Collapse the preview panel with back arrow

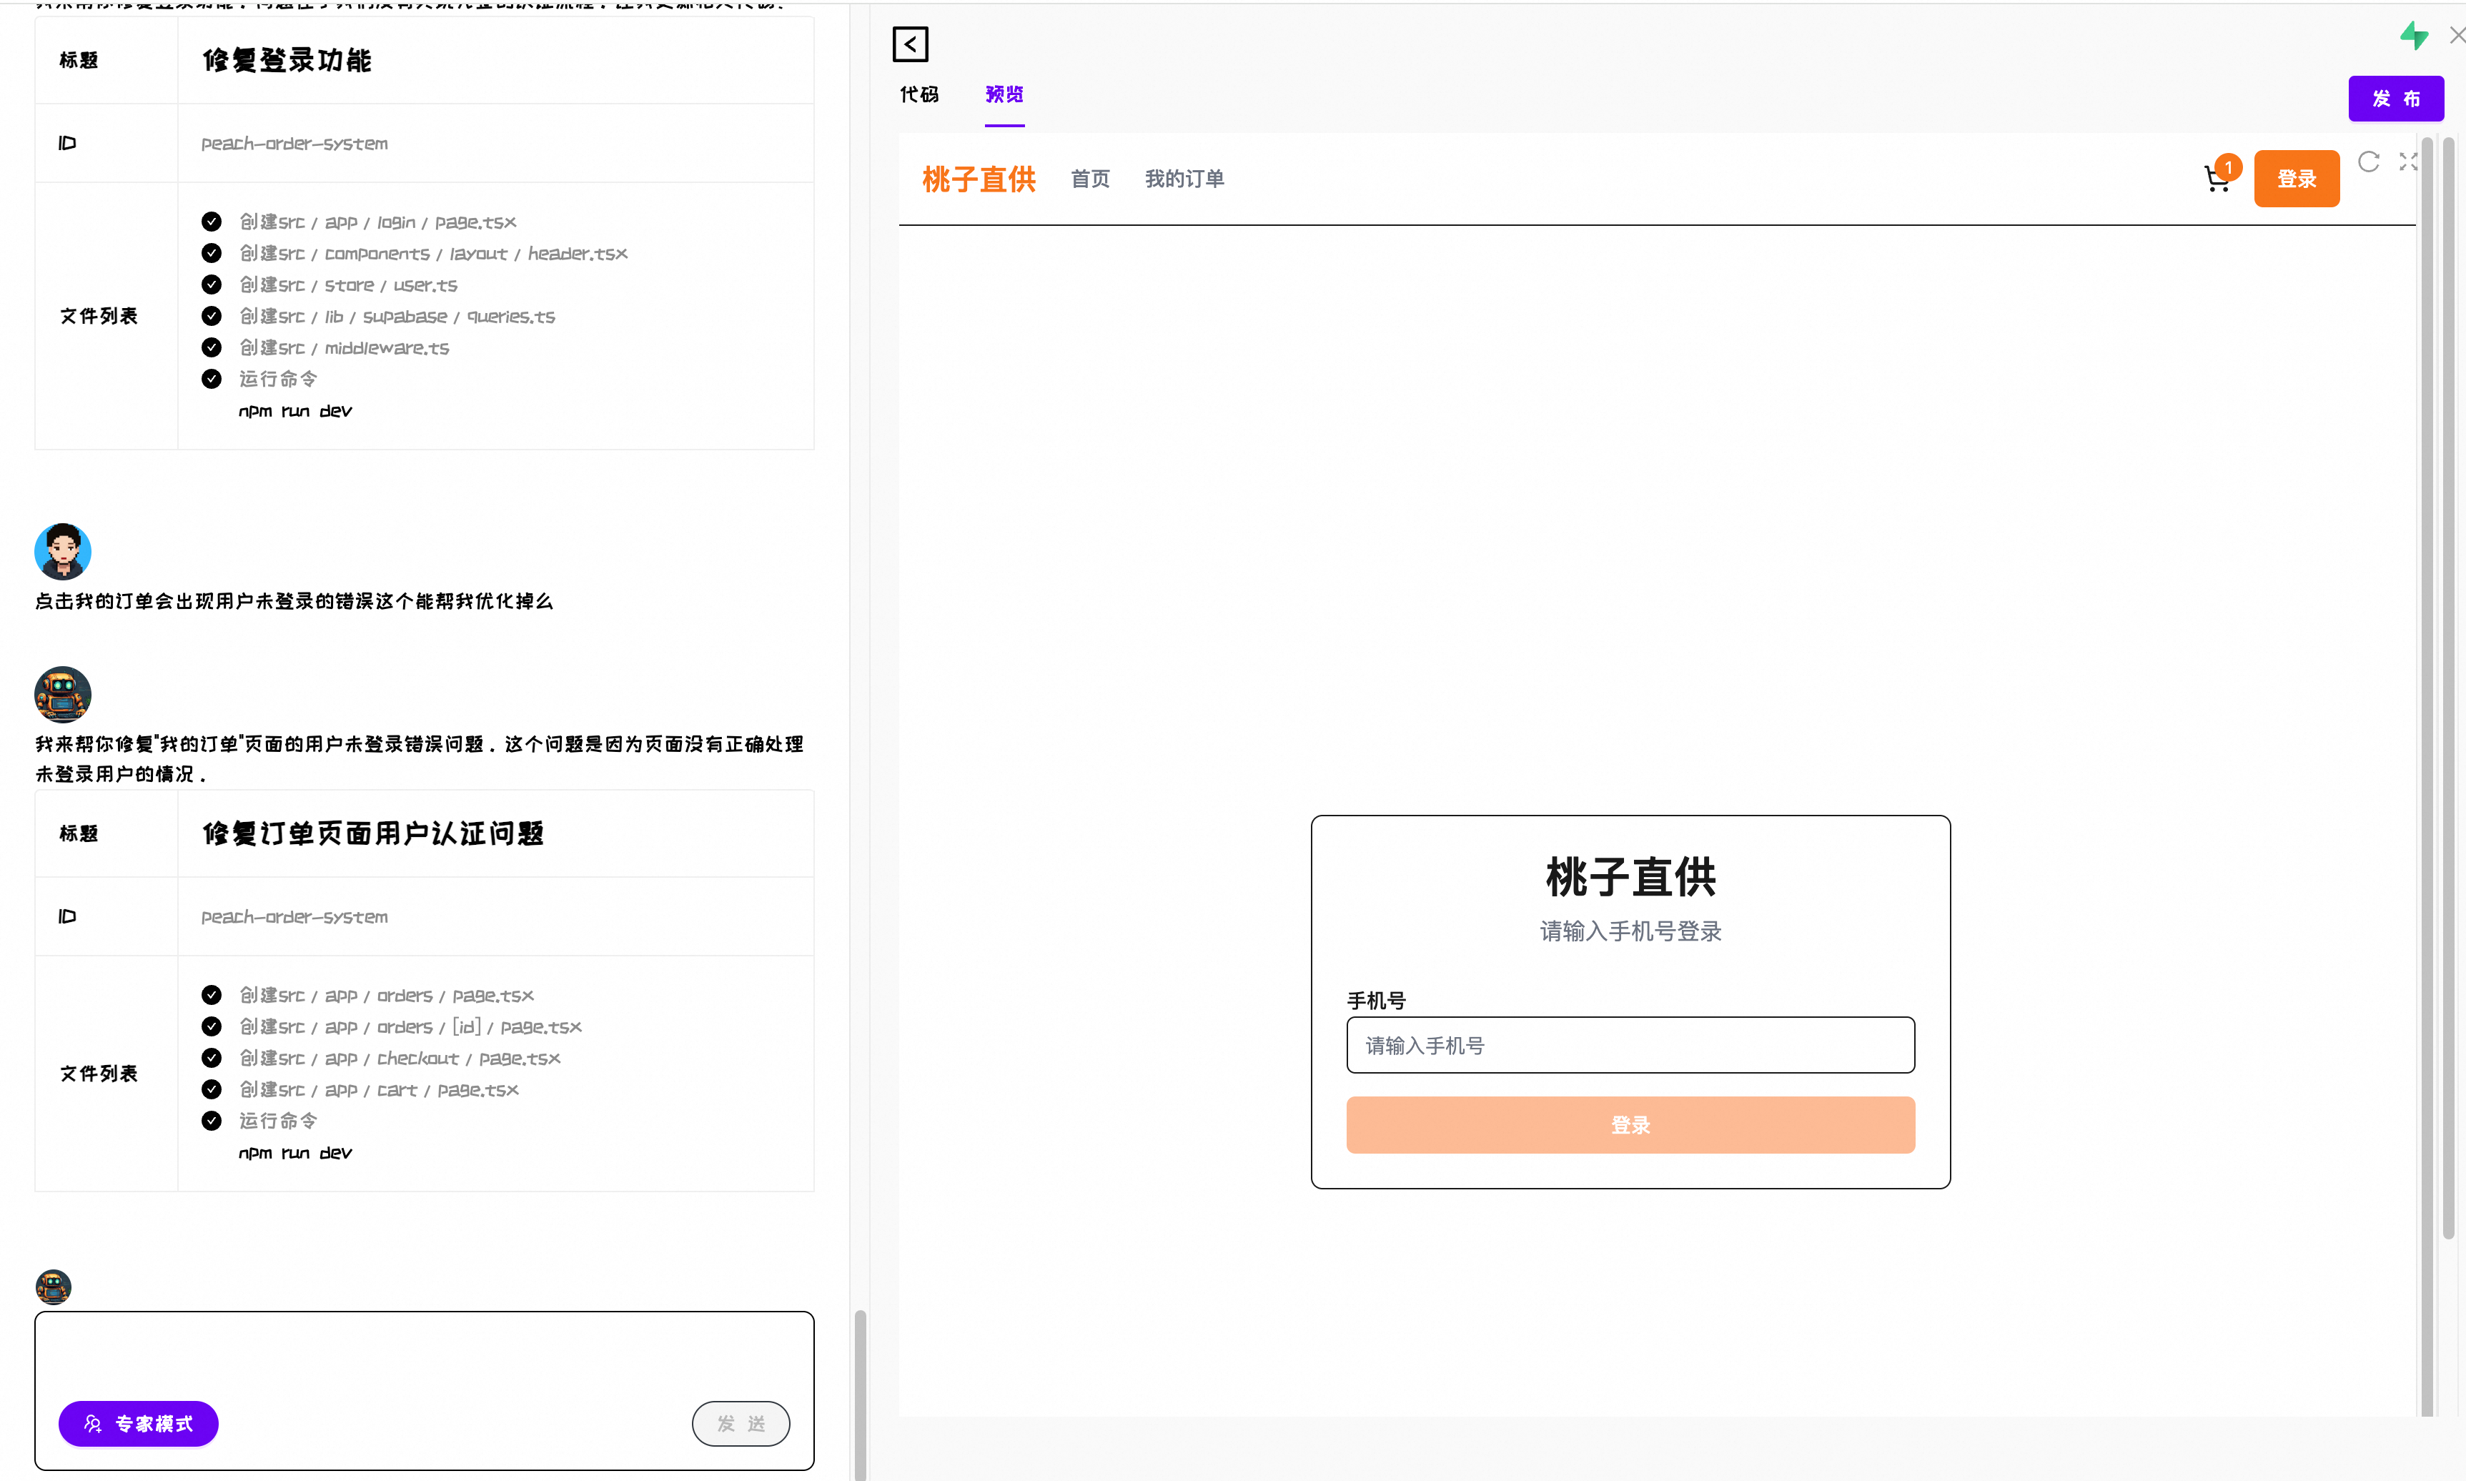[909, 44]
